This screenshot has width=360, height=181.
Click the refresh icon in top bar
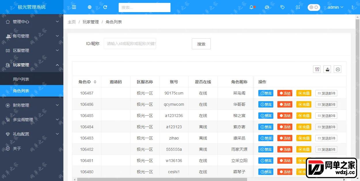point(105,7)
